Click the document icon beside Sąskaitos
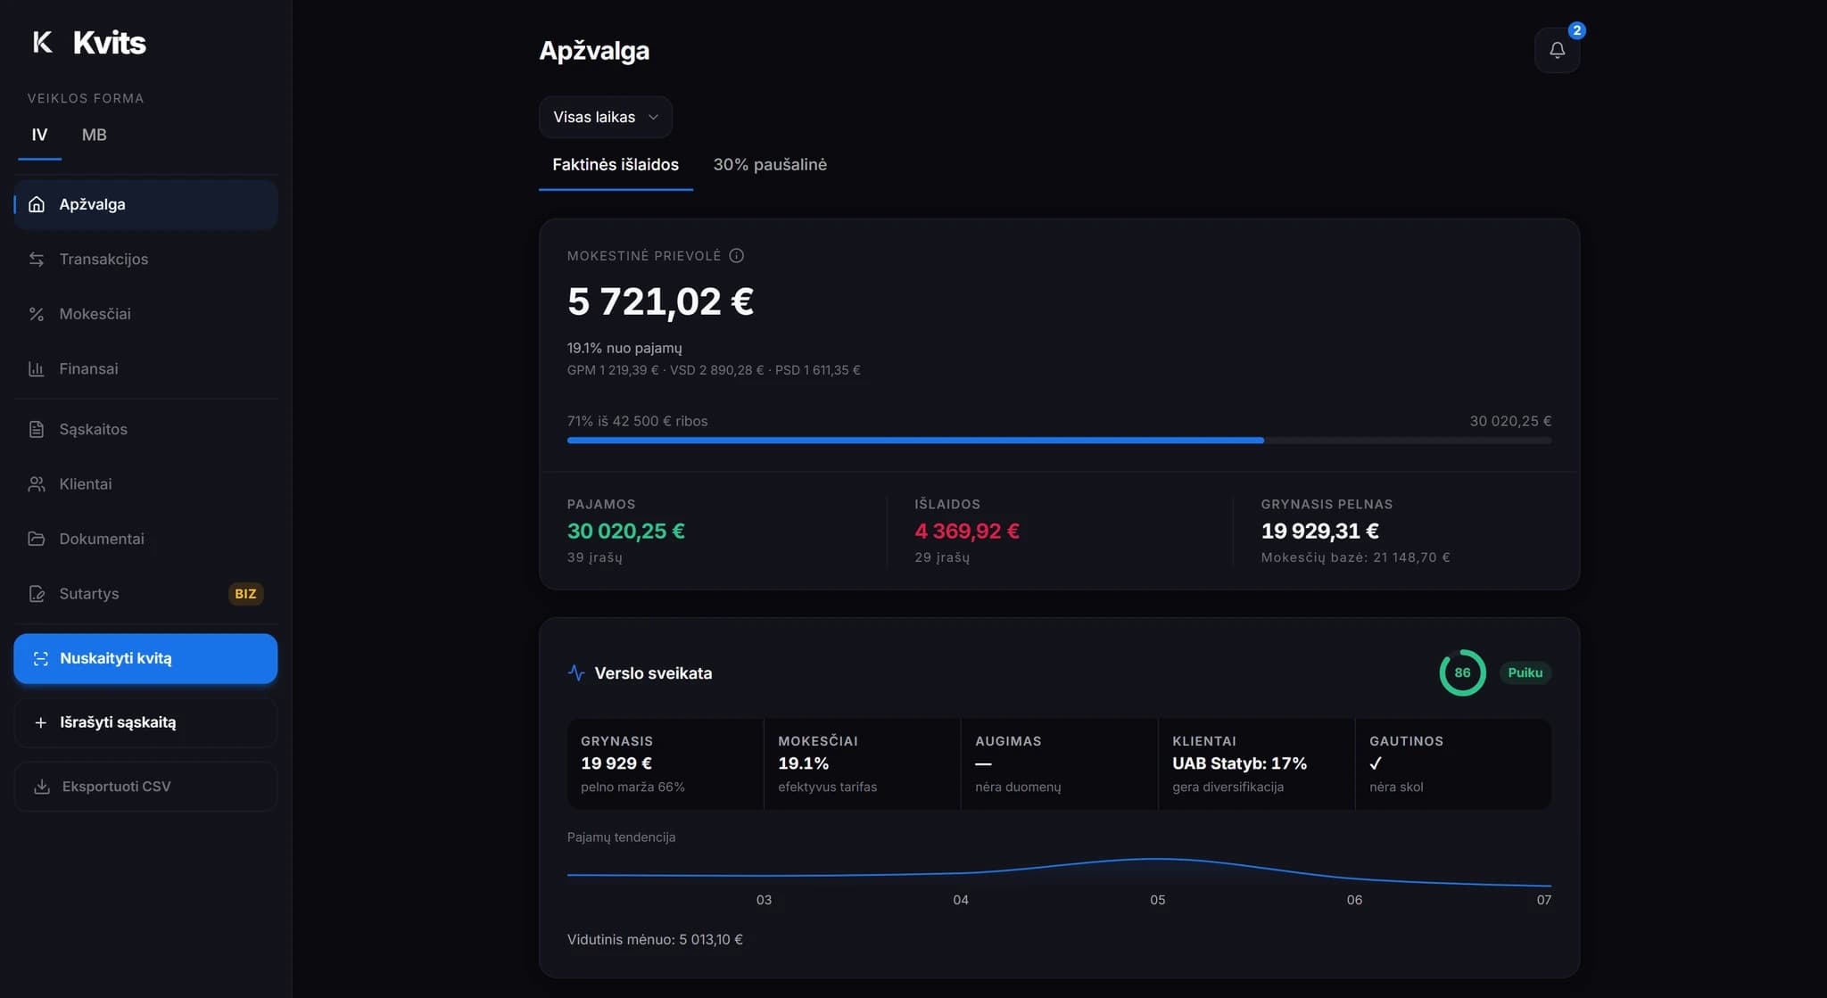1827x998 pixels. click(x=37, y=429)
